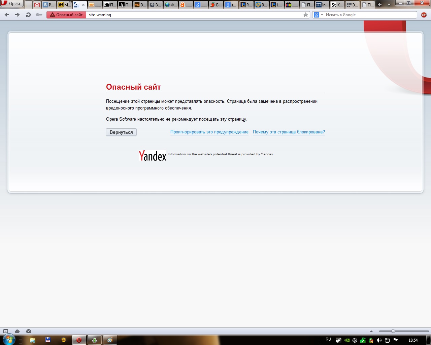This screenshot has width=431, height=345.
Task: Switch to the tab labeled 'St K...'
Action: click(x=337, y=5)
